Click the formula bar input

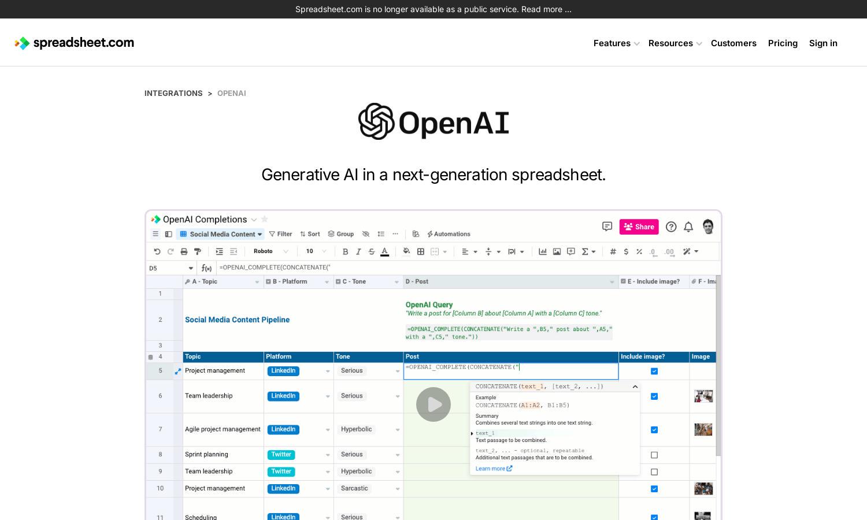[x=468, y=268]
